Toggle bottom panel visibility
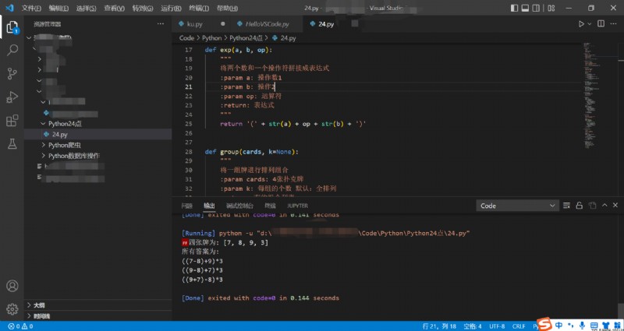The image size is (624, 331). (525, 8)
